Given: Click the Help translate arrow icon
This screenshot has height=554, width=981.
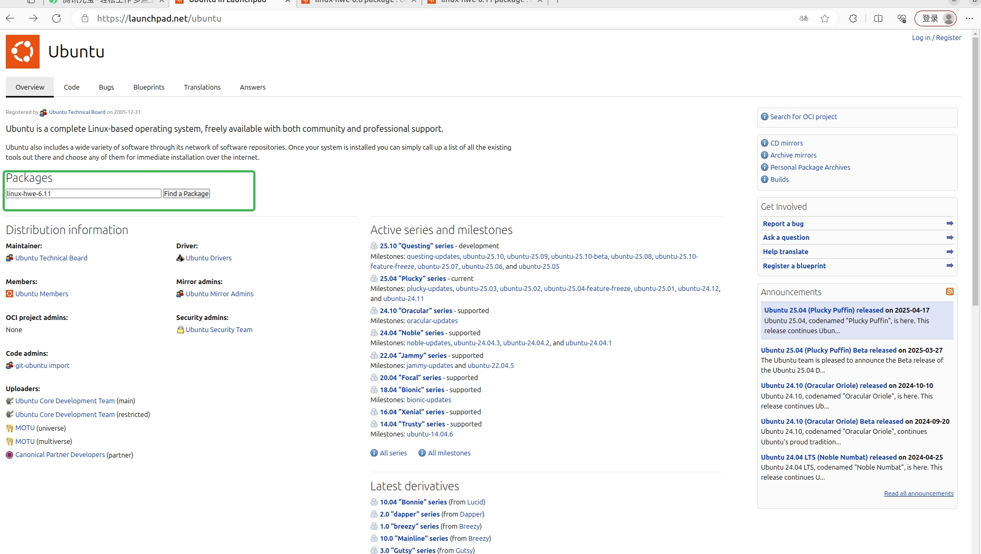Looking at the screenshot, I should (950, 252).
